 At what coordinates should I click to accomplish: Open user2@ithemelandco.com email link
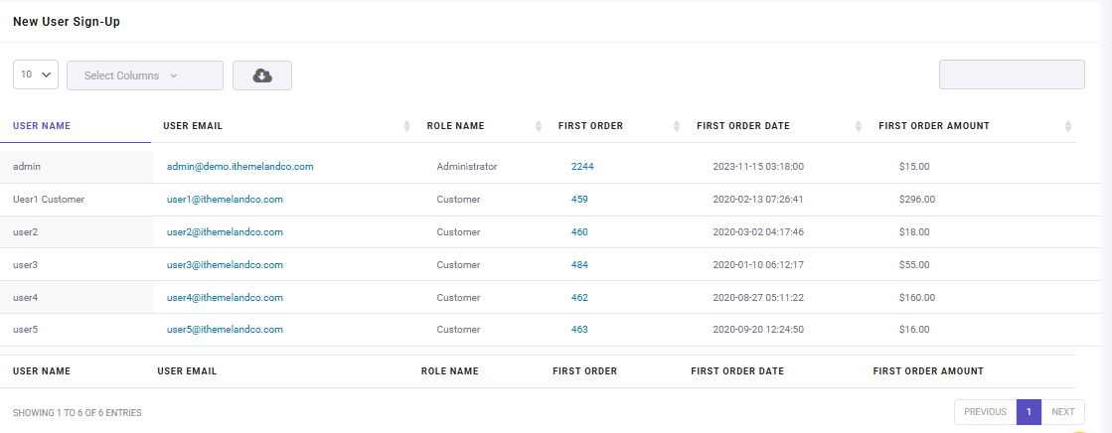pos(225,231)
